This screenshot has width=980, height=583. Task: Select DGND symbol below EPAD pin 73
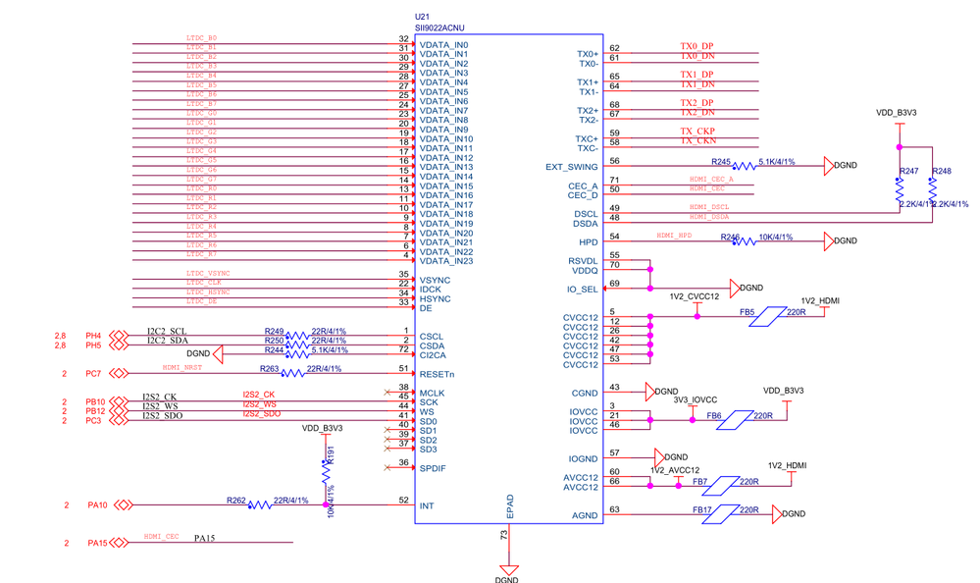pyautogui.click(x=509, y=570)
